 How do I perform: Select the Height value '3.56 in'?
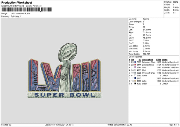pyautogui.click(x=175, y=7)
